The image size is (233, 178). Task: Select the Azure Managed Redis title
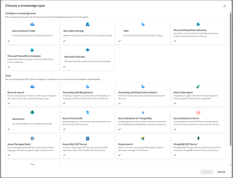[x=19, y=144]
